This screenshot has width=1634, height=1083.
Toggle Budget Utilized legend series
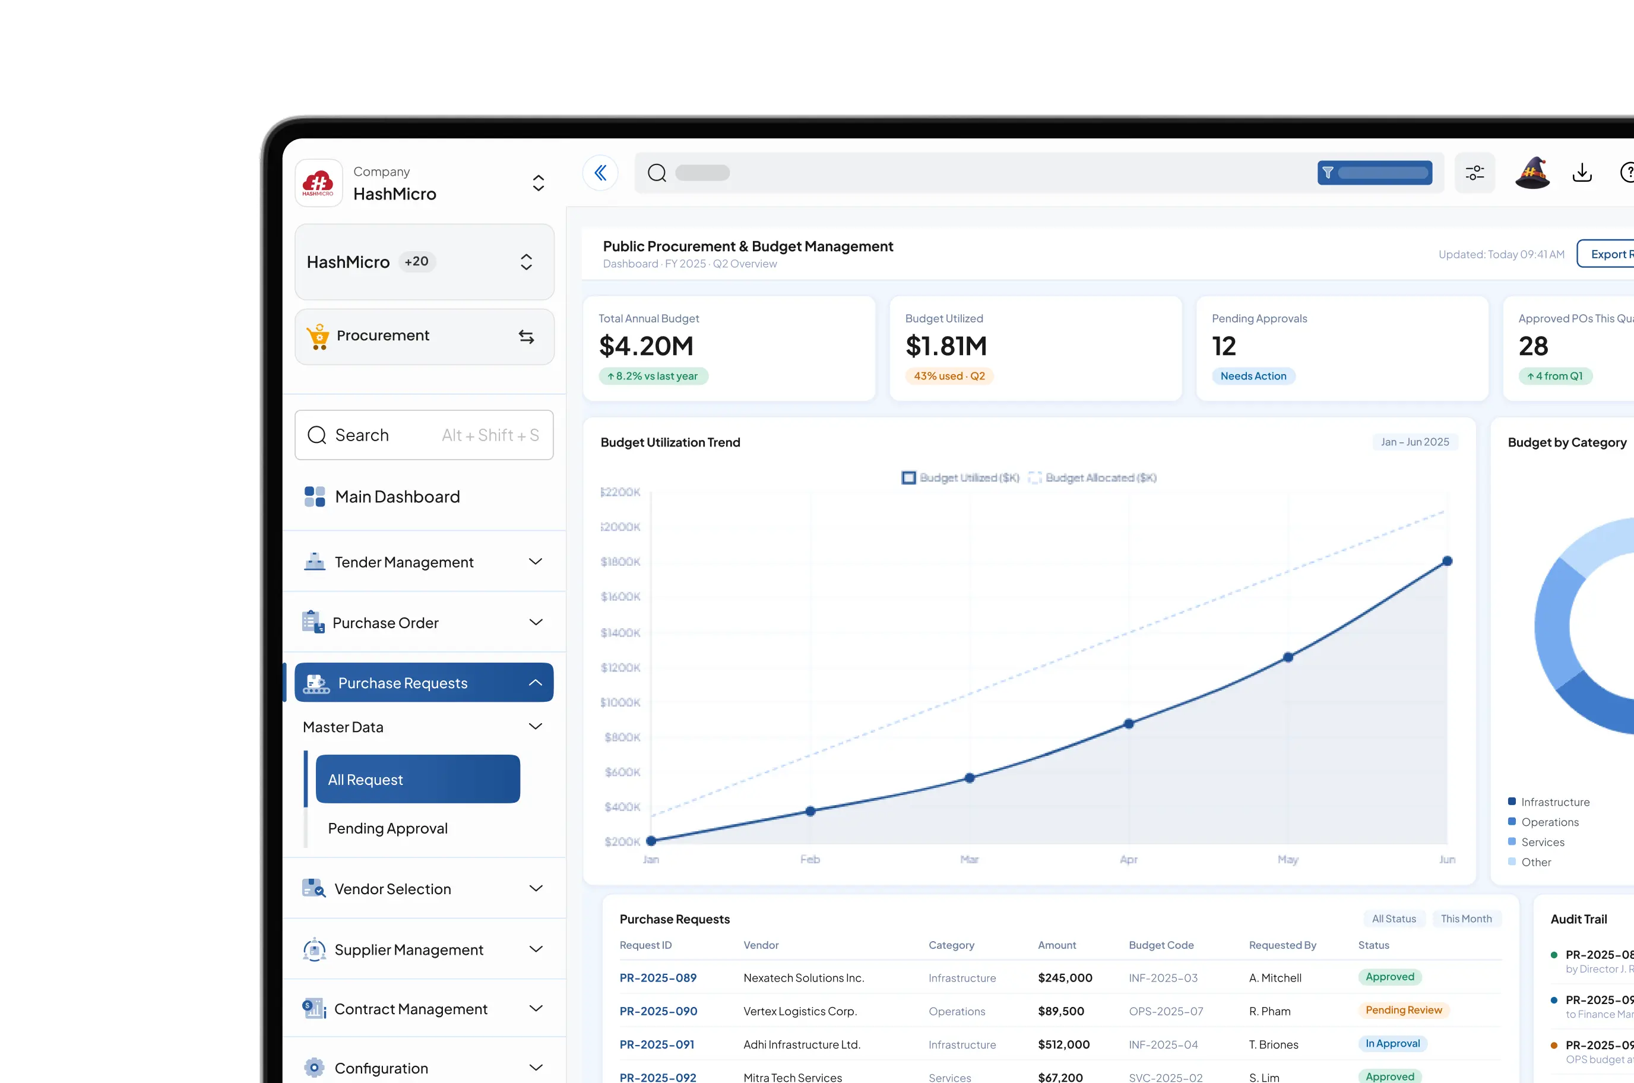click(960, 478)
